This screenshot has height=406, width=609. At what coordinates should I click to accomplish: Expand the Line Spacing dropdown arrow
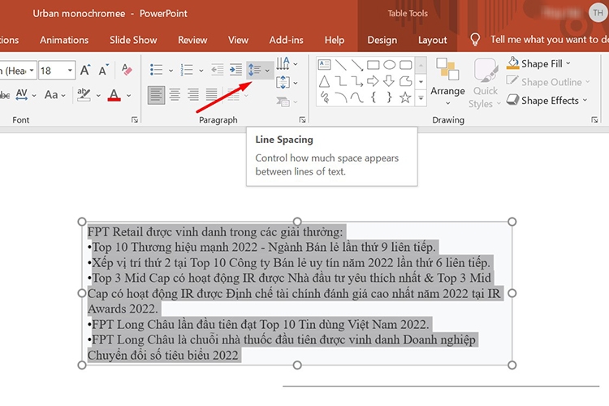click(x=267, y=71)
